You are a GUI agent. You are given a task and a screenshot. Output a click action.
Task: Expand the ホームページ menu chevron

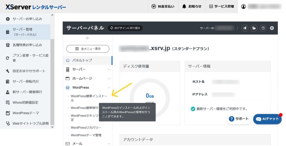coord(109,78)
